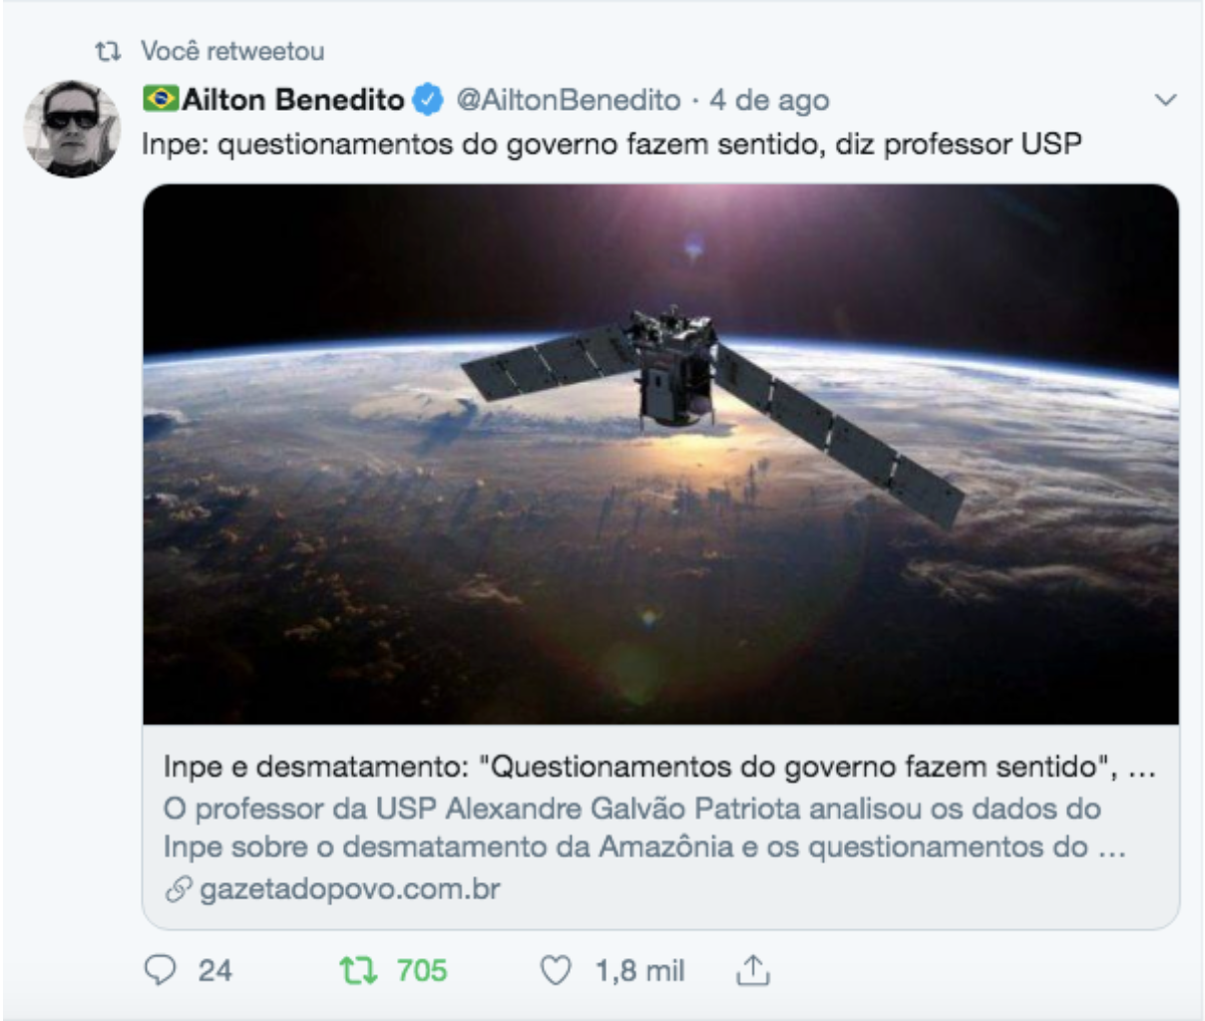
Task: Click the tweet text about Inpe questionamentos
Action: pyautogui.click(x=610, y=145)
